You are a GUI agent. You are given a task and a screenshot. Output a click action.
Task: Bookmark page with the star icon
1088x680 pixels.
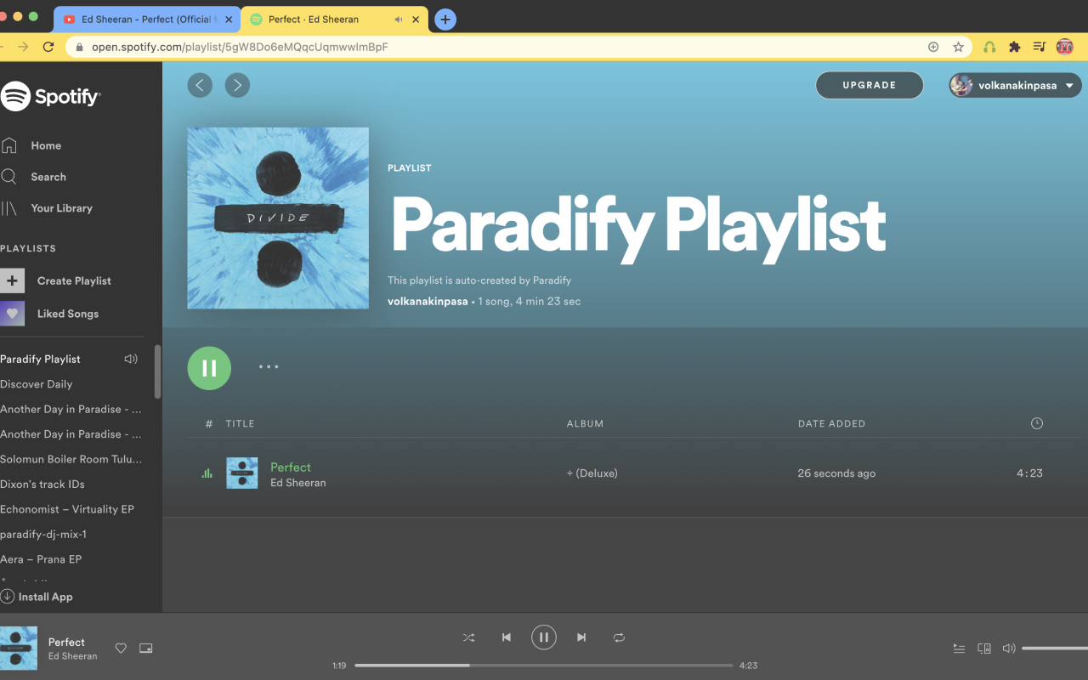tap(958, 47)
